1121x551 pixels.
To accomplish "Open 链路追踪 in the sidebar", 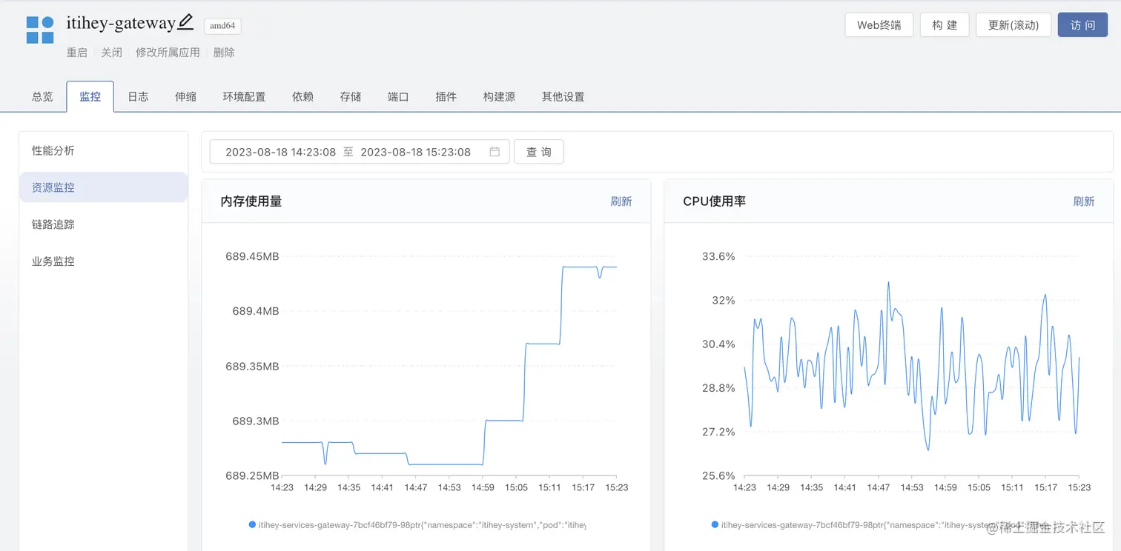I will 104,224.
